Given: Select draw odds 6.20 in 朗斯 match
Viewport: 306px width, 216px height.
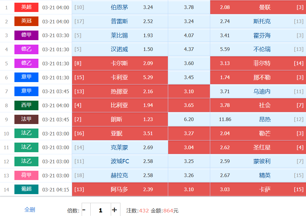Looking at the screenshot, I should (189, 119).
